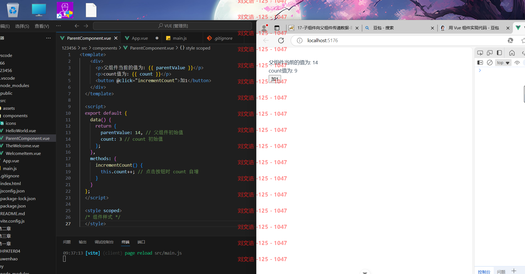Expand icons folder in explorer

click(x=11, y=123)
